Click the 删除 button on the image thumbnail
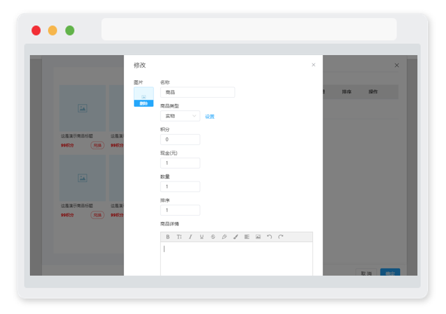Image resolution: width=446 pixels, height=314 pixels. click(x=144, y=103)
